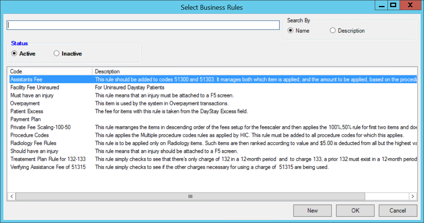This screenshot has height=223, width=424.
Task: Select the Facility Fee Uninsured row
Action: (213, 87)
